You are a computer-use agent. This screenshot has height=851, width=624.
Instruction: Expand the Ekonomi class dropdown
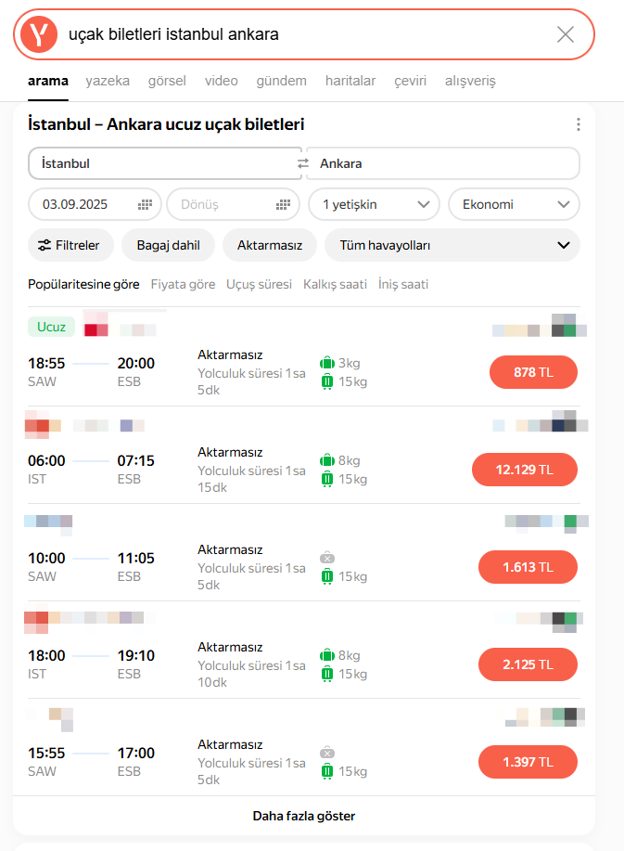514,204
